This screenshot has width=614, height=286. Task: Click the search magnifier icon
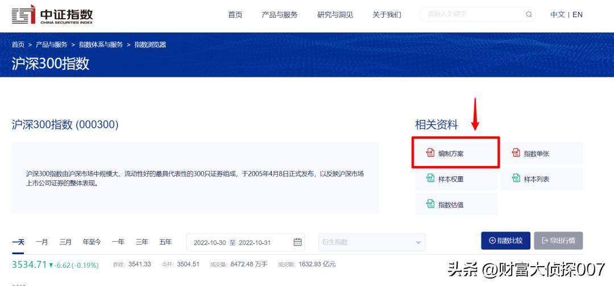pos(529,14)
